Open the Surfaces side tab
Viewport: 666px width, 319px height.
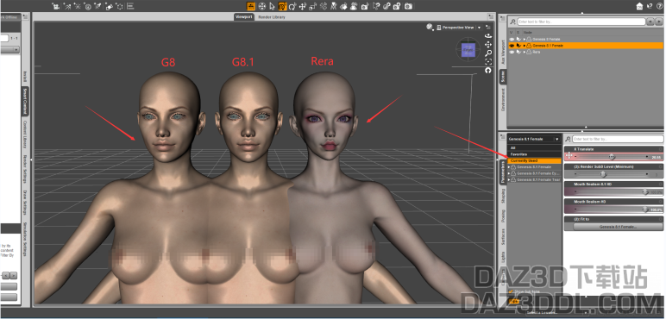[x=503, y=237]
